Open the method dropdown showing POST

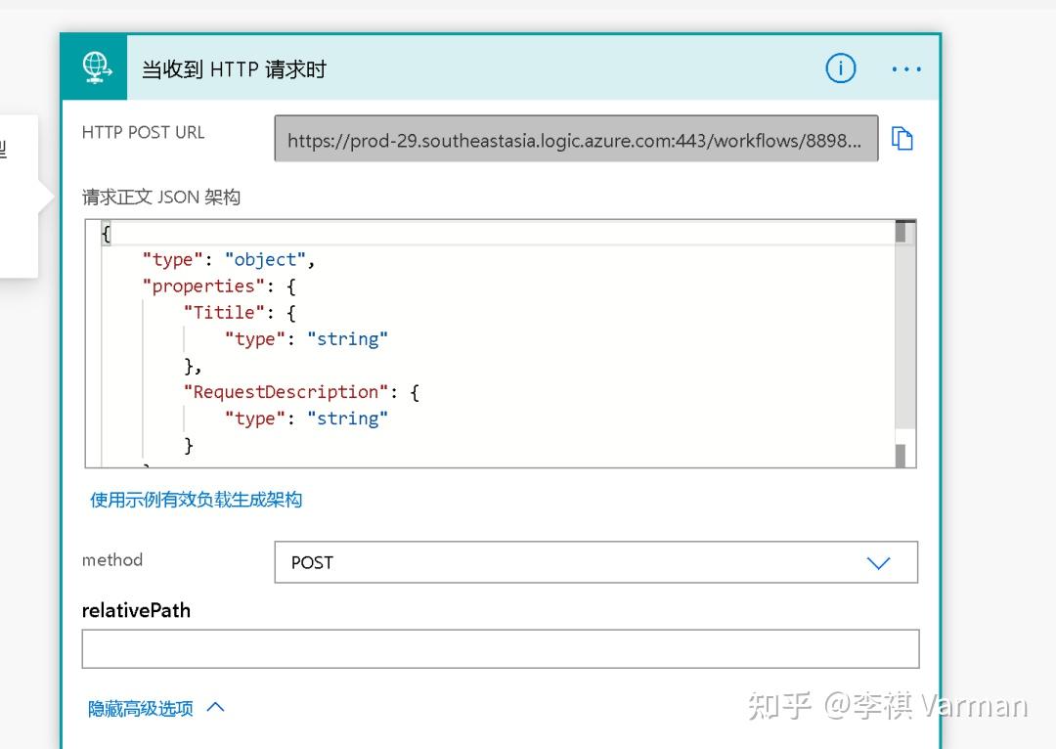pyautogui.click(x=596, y=562)
